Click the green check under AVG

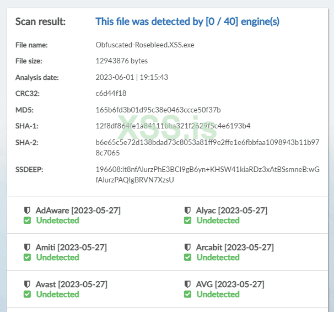click(188, 294)
